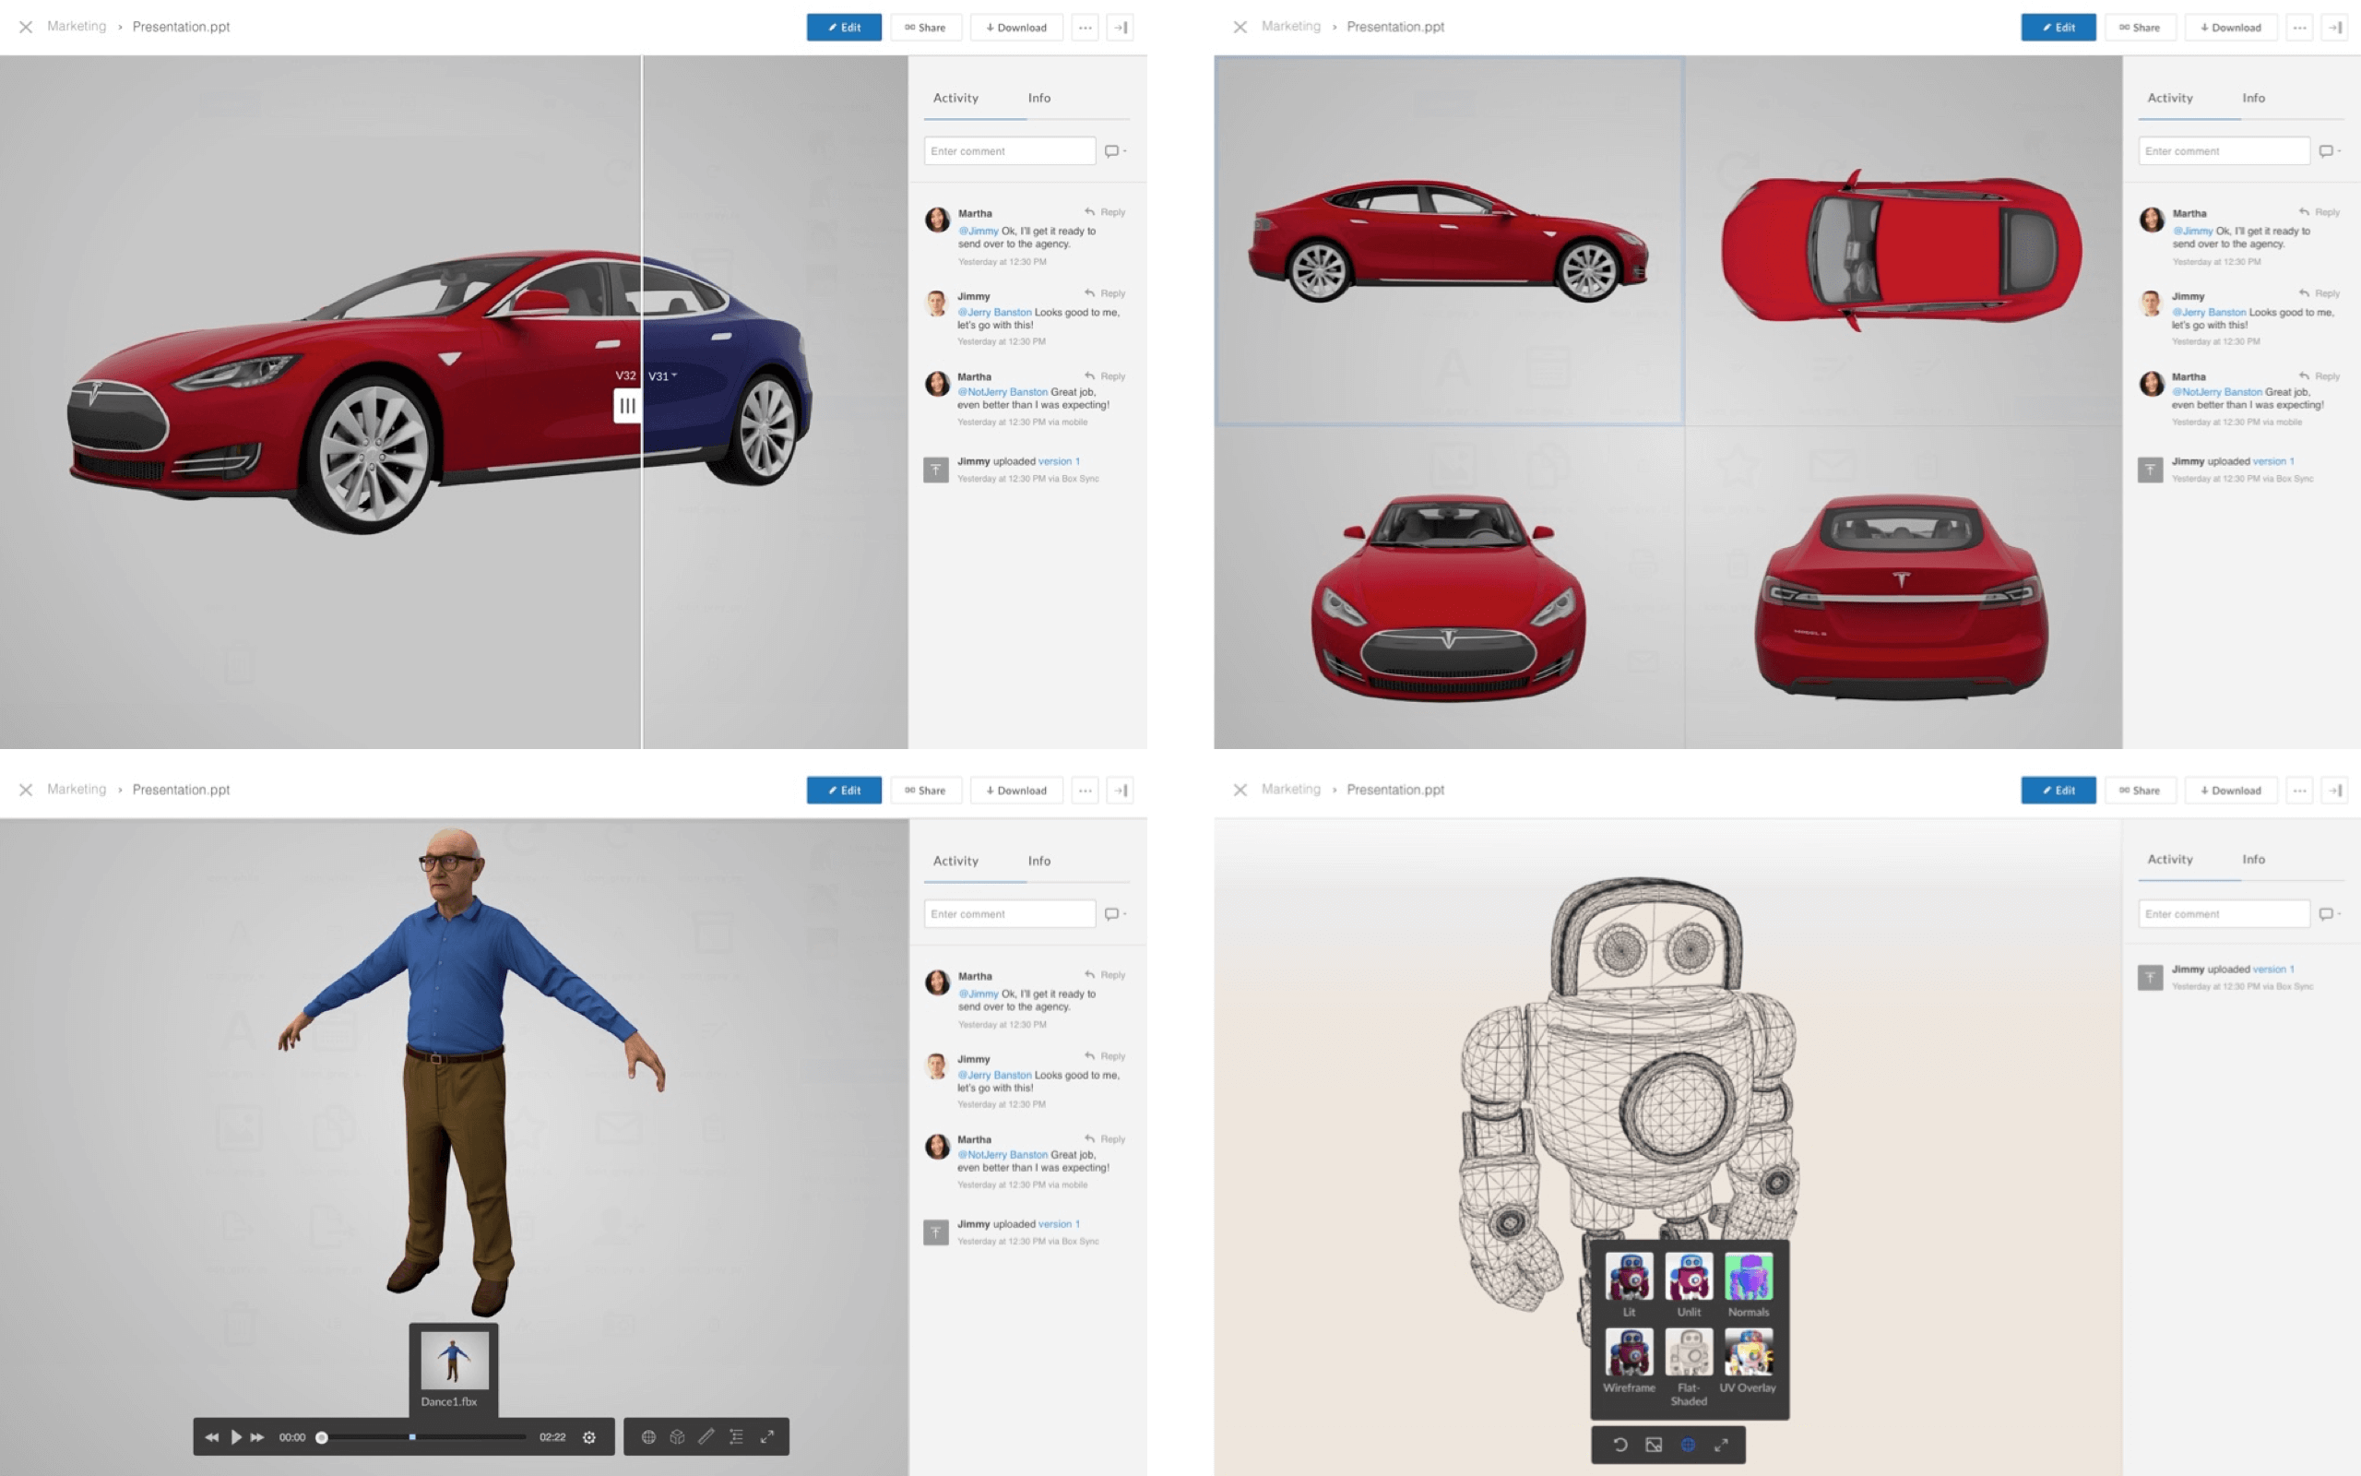Viewport: 2361px width, 1476px height.
Task: Open comment options dropdown in four-view car window
Action: (2330, 151)
